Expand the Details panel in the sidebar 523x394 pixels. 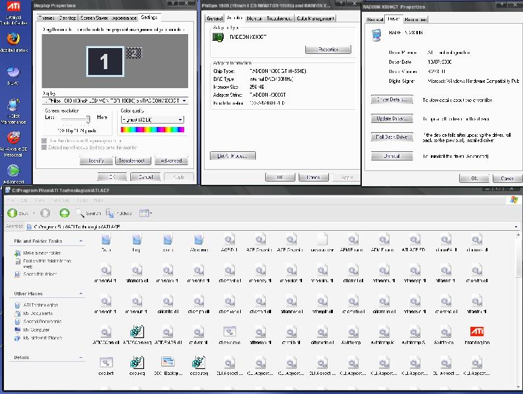coord(80,358)
